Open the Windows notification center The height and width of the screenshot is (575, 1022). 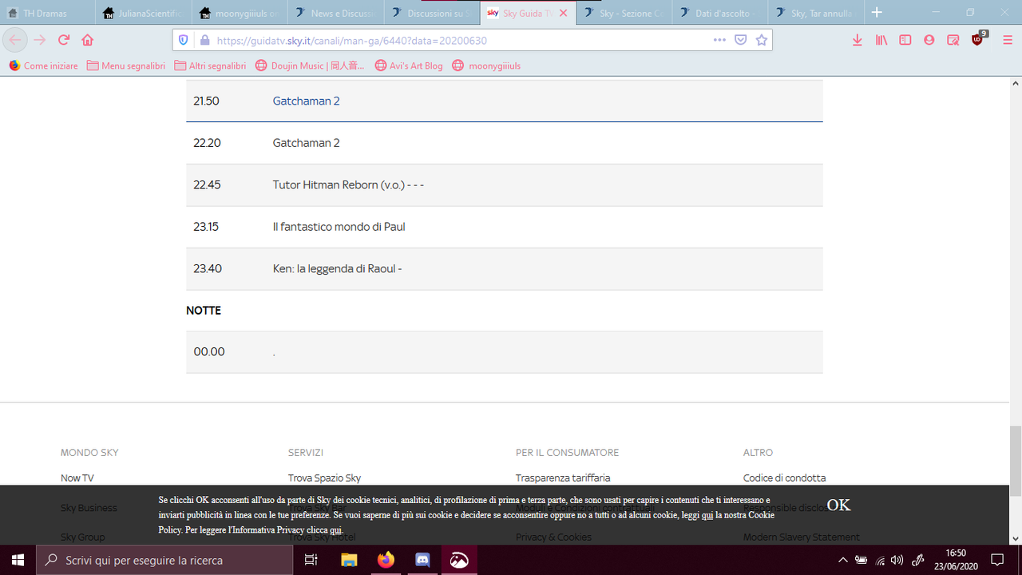click(997, 560)
